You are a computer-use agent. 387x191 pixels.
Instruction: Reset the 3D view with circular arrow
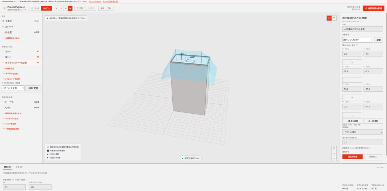point(334,148)
